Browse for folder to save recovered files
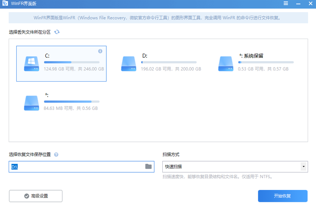 point(149,166)
